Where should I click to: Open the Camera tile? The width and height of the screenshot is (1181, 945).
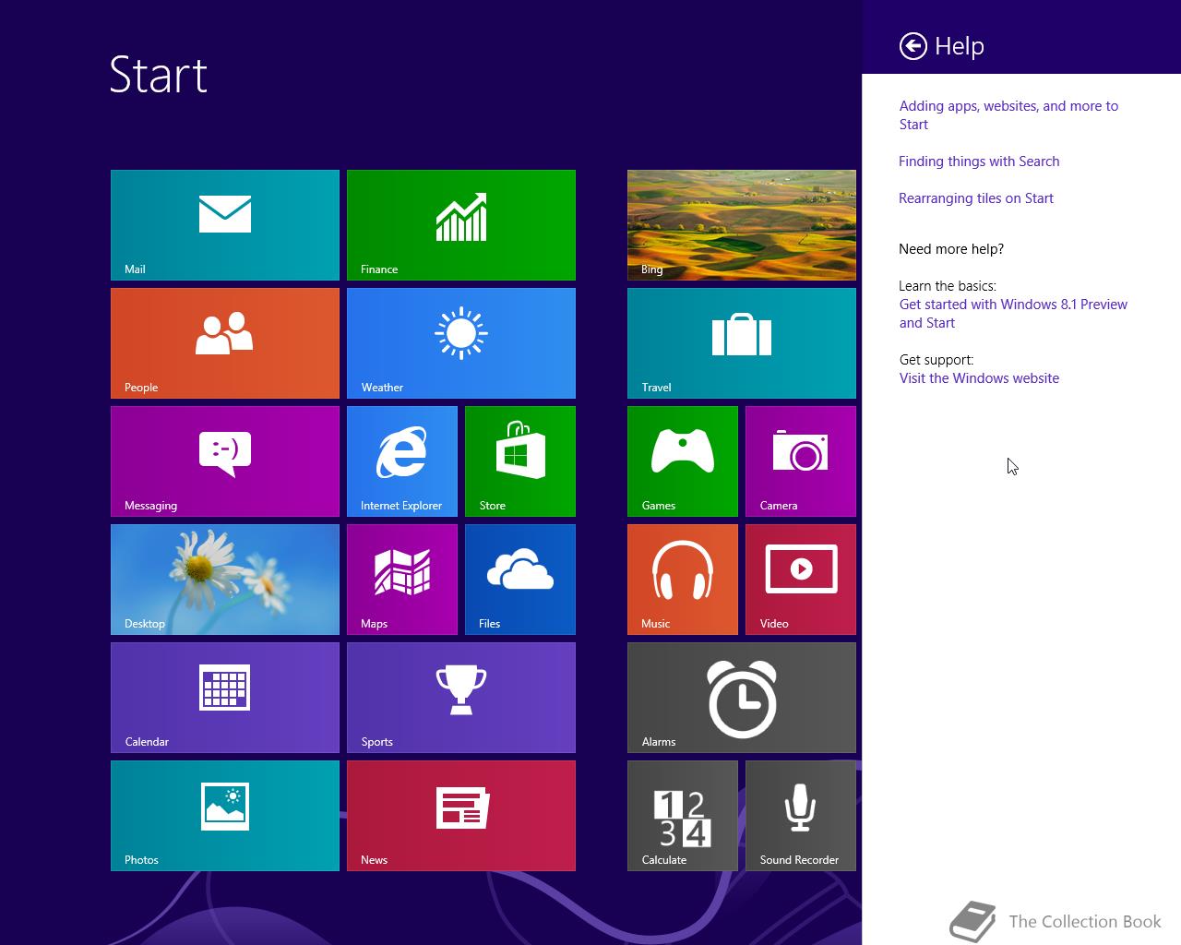[x=801, y=461]
